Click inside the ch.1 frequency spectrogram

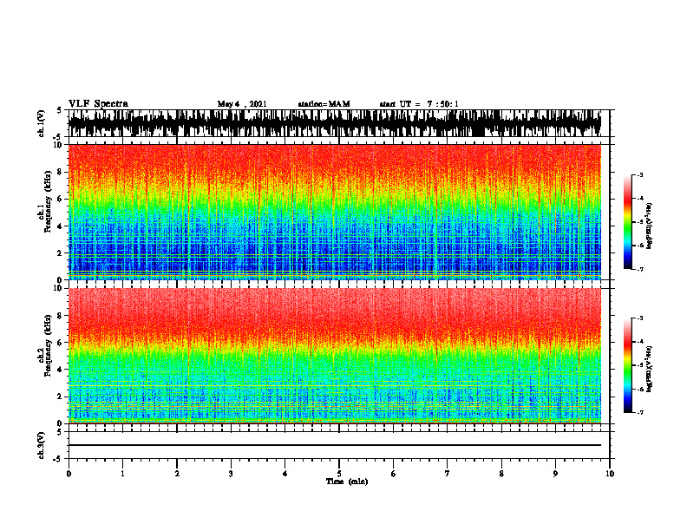point(335,212)
